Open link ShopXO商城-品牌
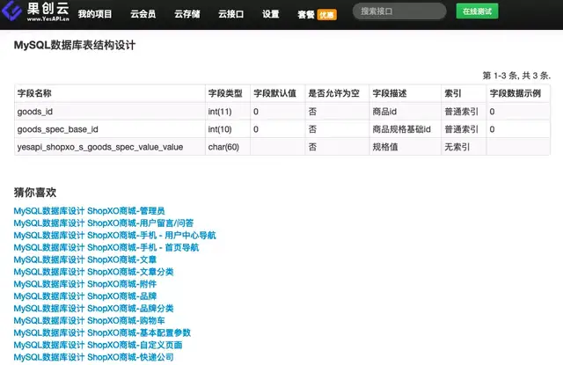 [85, 296]
